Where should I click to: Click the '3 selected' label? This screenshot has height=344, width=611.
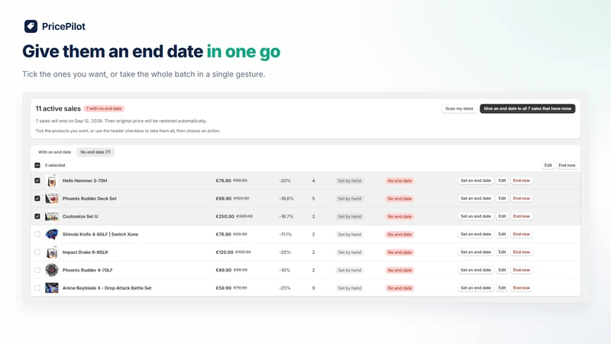pos(55,165)
